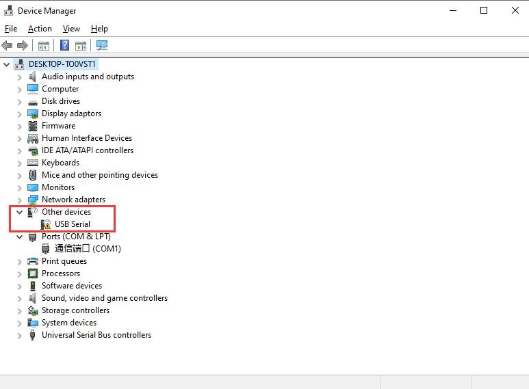Viewport: 529px width, 389px height.
Task: Select the Software devices label
Action: [72, 286]
